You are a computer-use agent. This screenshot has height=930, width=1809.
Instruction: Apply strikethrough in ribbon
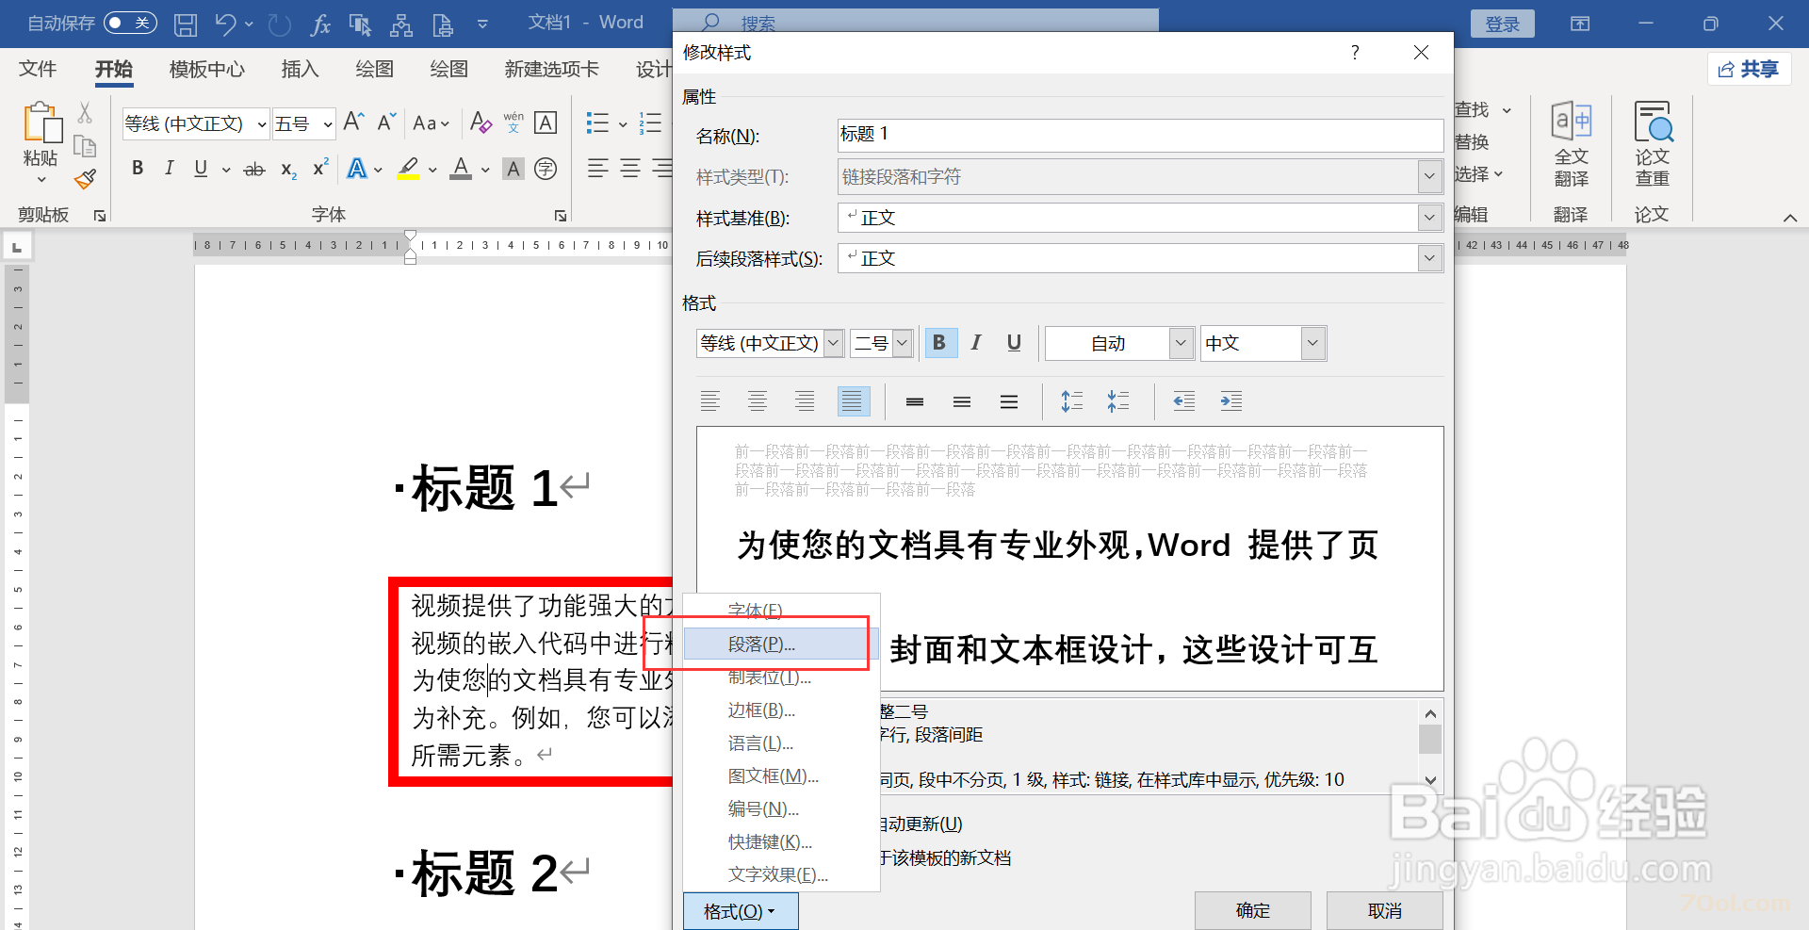point(254,170)
